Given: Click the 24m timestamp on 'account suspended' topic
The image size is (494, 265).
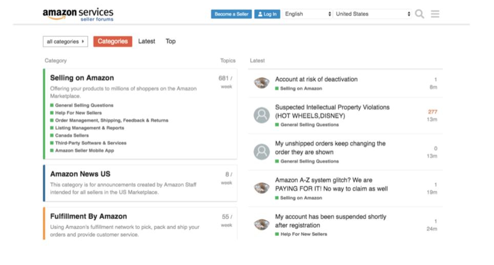Looking at the screenshot, I should 432,229.
